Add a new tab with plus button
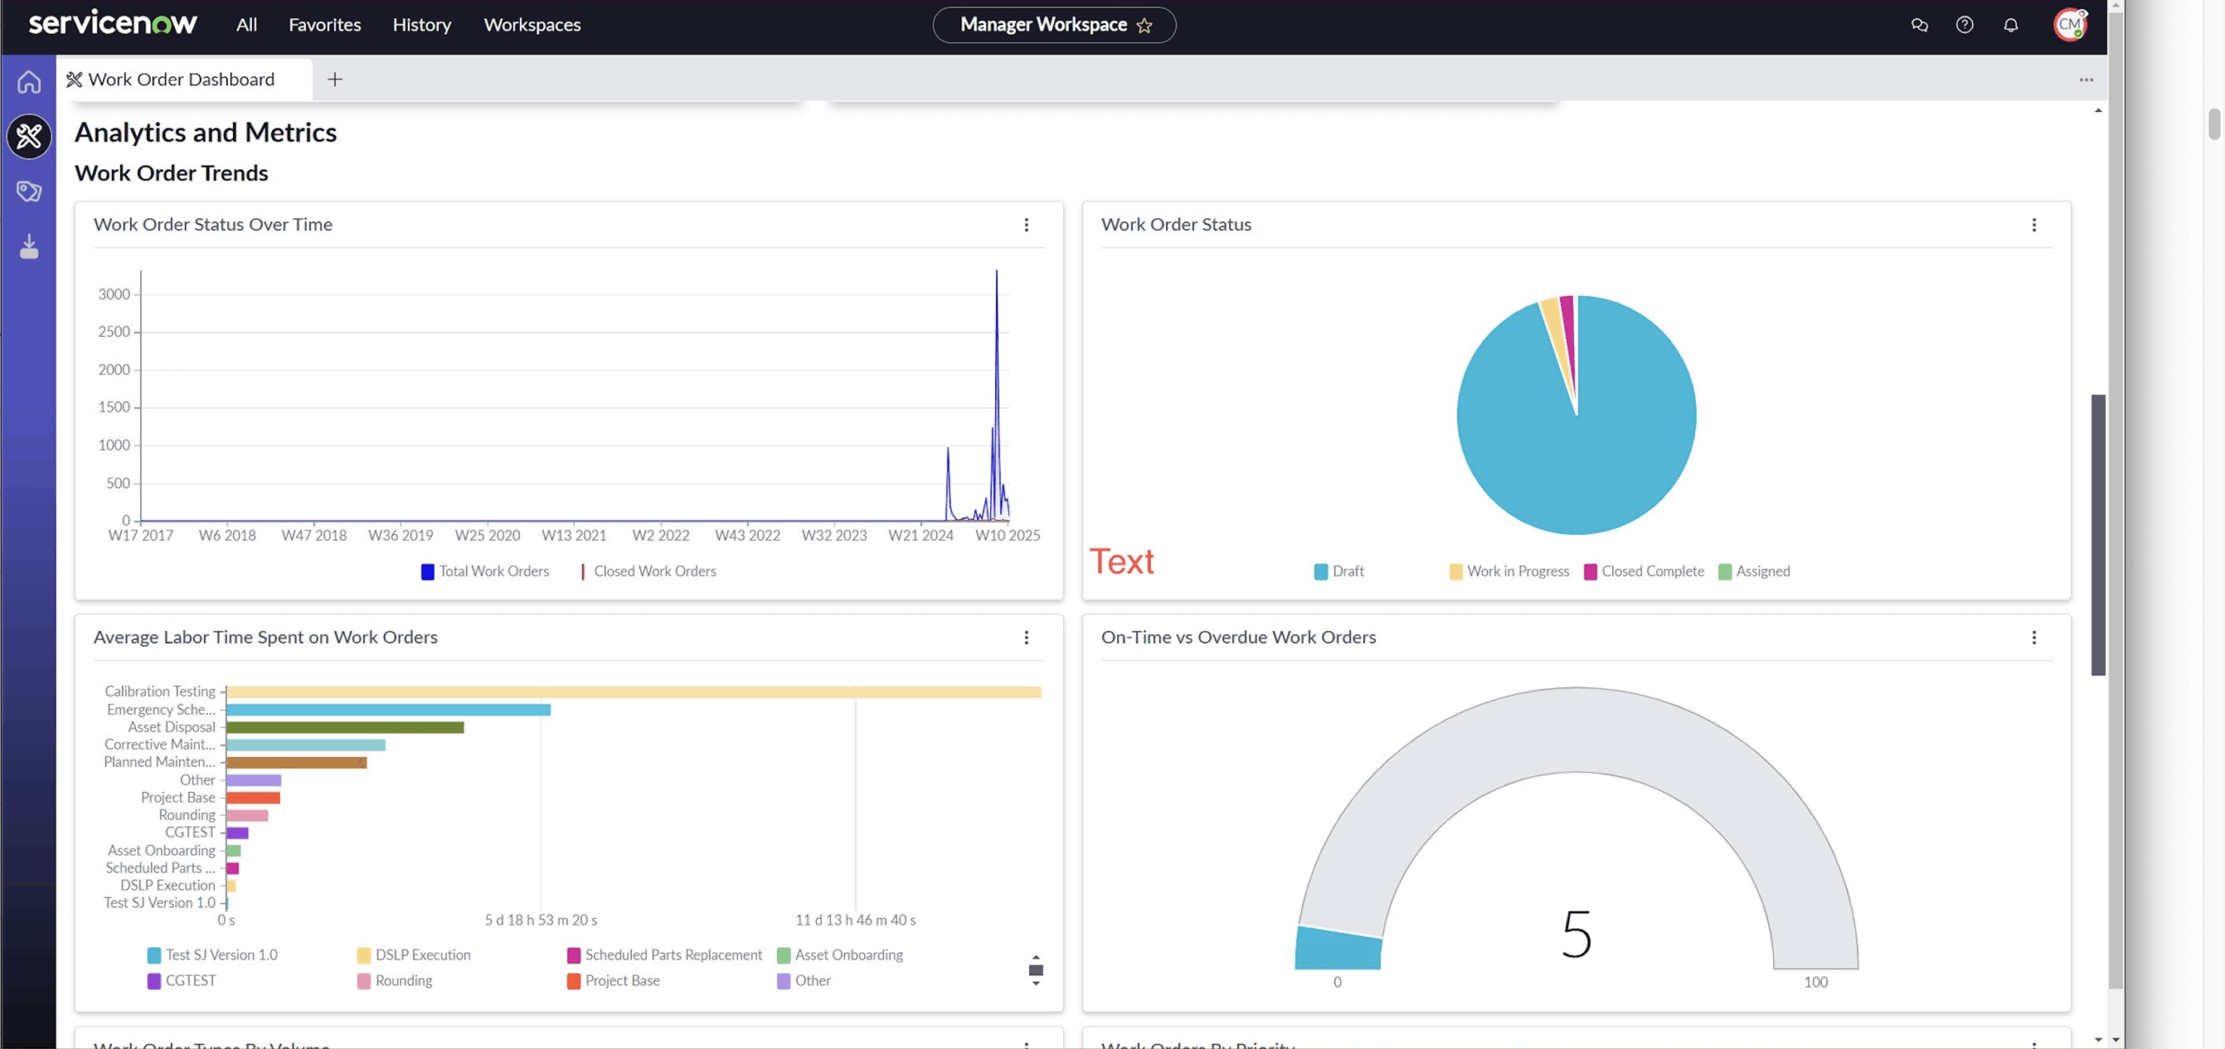2225x1049 pixels. pos(335,79)
